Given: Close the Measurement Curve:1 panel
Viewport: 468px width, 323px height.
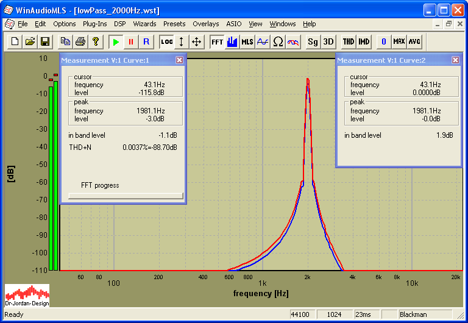Looking at the screenshot, I should 179,60.
